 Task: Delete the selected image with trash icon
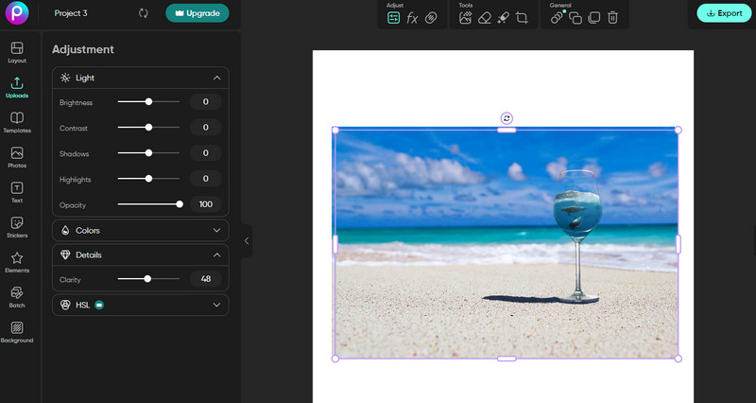coord(612,18)
